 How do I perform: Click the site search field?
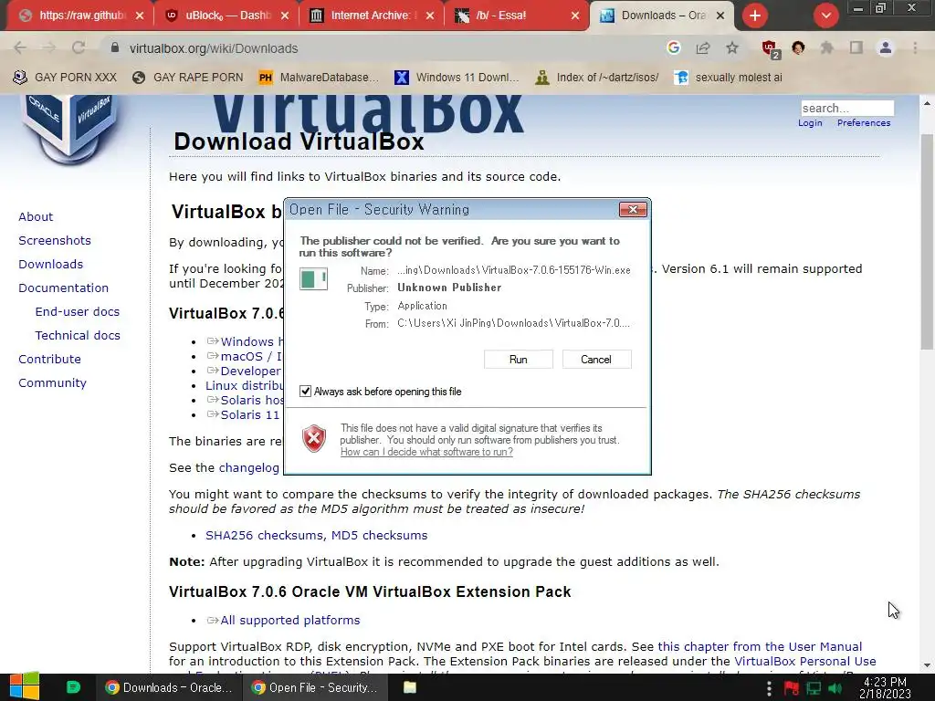click(x=847, y=108)
